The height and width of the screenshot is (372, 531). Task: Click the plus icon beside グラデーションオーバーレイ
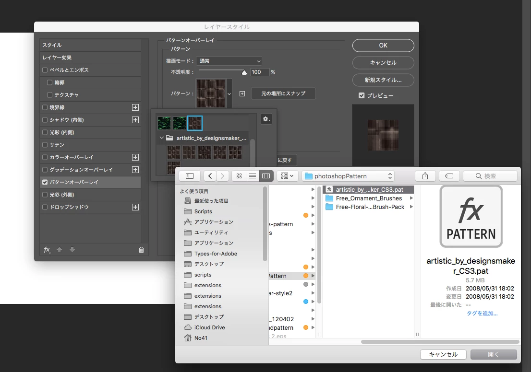pos(135,170)
